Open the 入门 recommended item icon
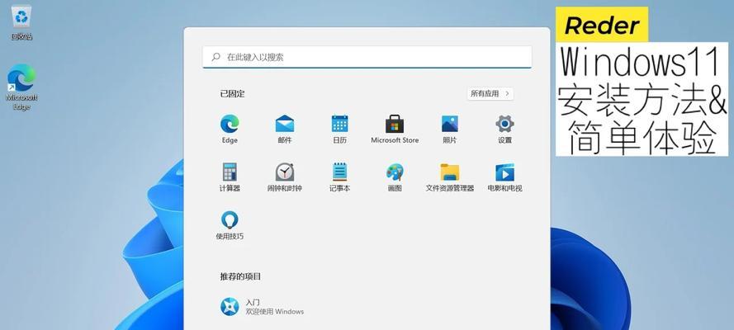734x330 pixels. (230, 307)
